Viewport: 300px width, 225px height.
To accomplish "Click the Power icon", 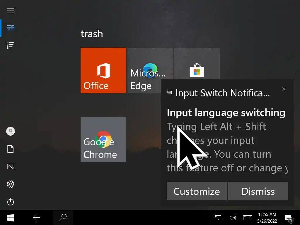I will click(11, 202).
